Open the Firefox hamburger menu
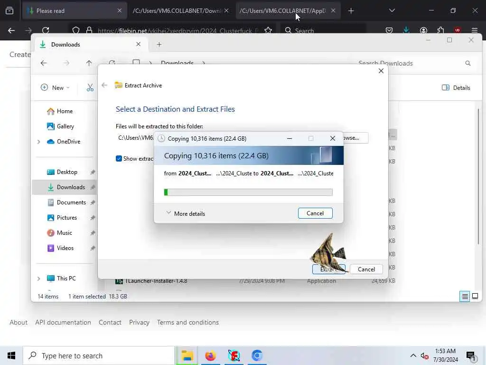 pyautogui.click(x=475, y=30)
